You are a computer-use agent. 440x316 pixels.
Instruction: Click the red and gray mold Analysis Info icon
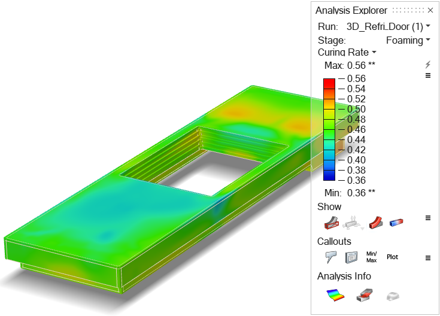365,295
